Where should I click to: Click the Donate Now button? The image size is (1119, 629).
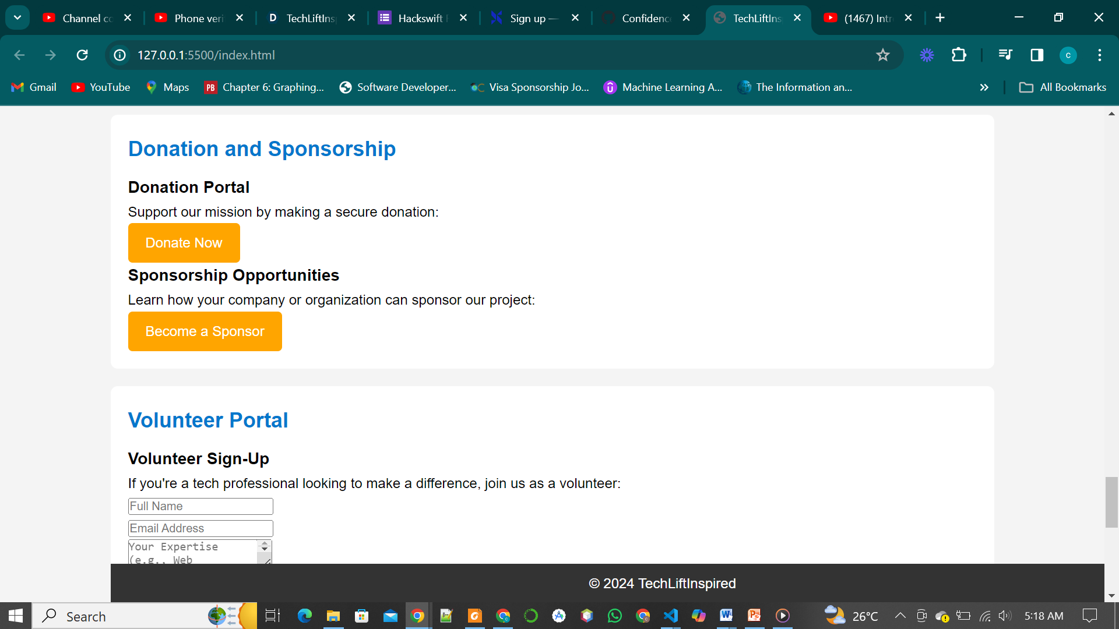[x=184, y=243]
